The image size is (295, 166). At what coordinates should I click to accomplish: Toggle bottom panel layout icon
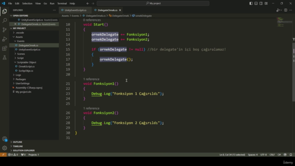pyautogui.click(x=256, y=3)
